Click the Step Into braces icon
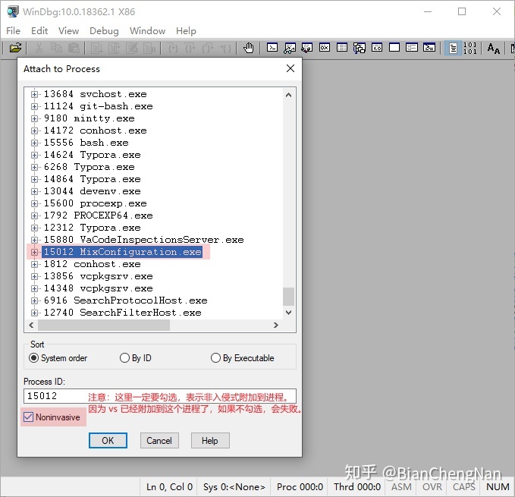 tap(173, 49)
